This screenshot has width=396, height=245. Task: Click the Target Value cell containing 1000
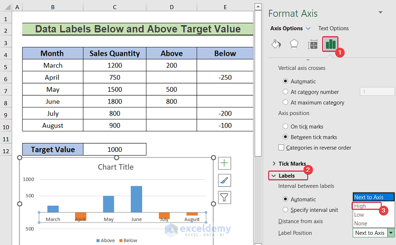115,149
